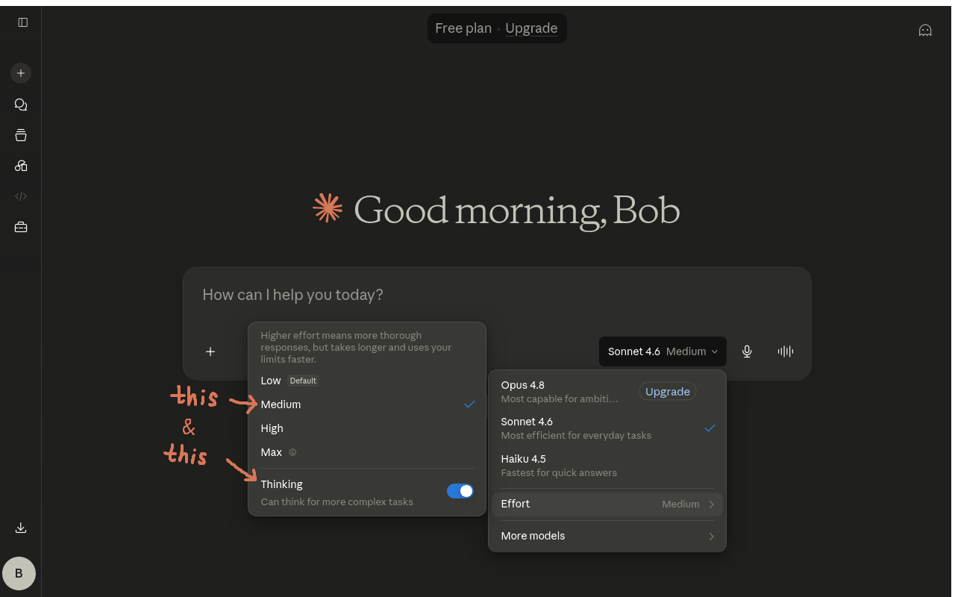Open the Projects icon in sidebar
Screen dimensions: 955x597
point(21,135)
